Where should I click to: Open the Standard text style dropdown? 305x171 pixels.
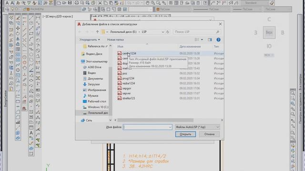255,3
